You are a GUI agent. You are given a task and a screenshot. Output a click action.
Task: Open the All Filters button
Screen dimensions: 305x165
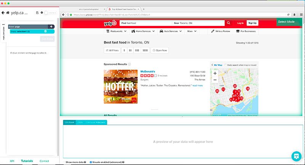112,50
